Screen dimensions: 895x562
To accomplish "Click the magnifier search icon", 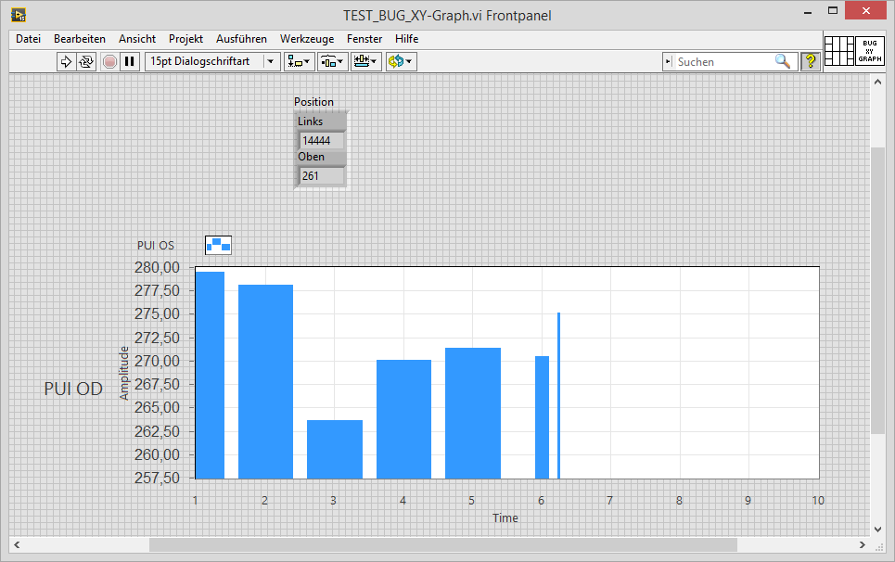I will coord(783,61).
